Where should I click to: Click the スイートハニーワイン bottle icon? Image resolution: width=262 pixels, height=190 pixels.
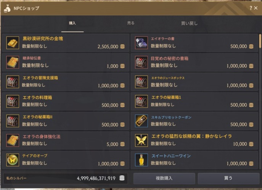click(141, 160)
